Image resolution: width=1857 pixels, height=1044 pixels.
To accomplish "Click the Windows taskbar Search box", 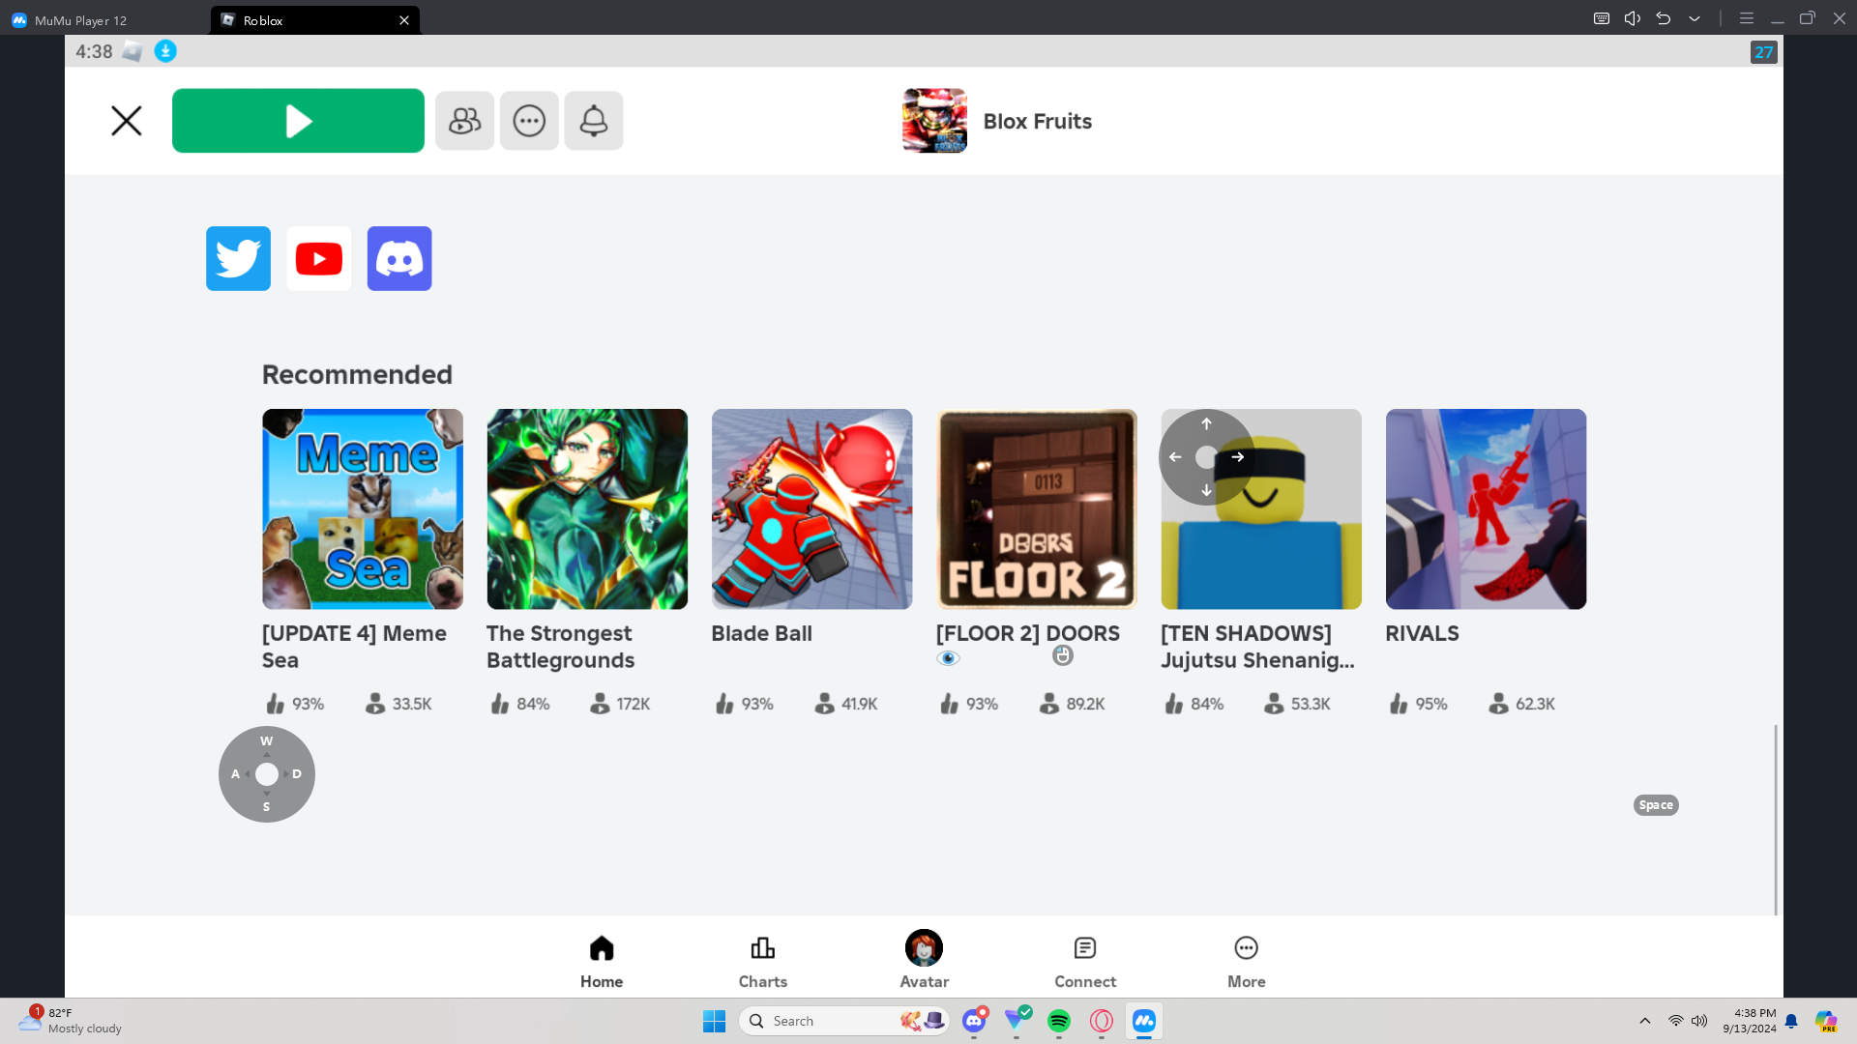I will click(844, 1021).
